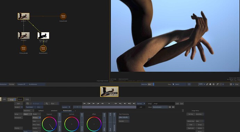Click the play button in transport controls
The width and height of the screenshot is (240, 132).
pos(109,104)
